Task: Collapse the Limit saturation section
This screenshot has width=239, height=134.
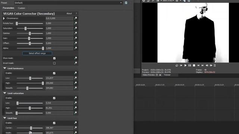Action: coord(4,93)
